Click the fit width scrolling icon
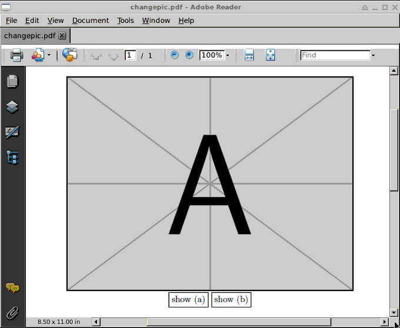This screenshot has height=328, width=400. 249,55
